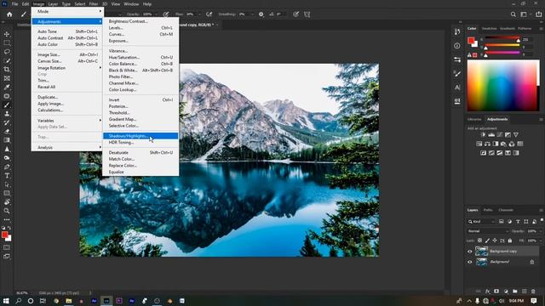The width and height of the screenshot is (545, 306).
Task: Expand the Variables submenu
Action: [67, 121]
